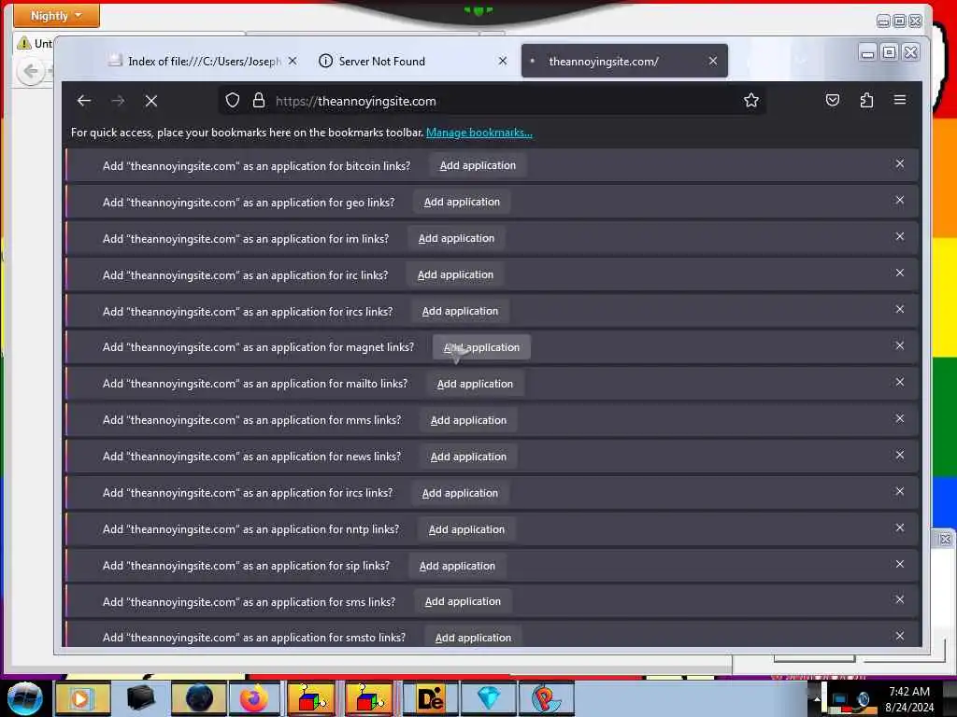Add application for news links
Viewport: 957px width, 717px height.
coord(468,457)
